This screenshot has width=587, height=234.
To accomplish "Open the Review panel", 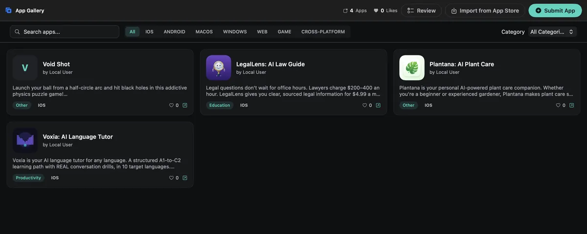I will [421, 10].
